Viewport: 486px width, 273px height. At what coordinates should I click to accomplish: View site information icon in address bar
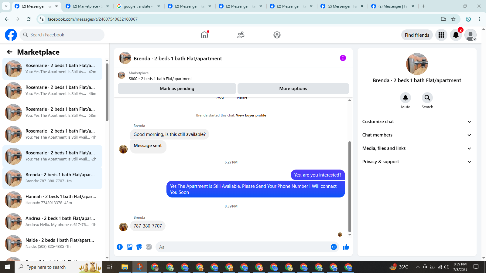coord(42,19)
